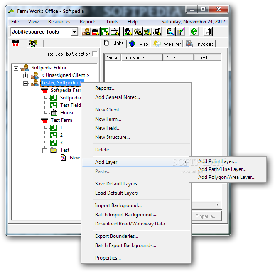Click the Add Machine gear icon

pos(137,32)
